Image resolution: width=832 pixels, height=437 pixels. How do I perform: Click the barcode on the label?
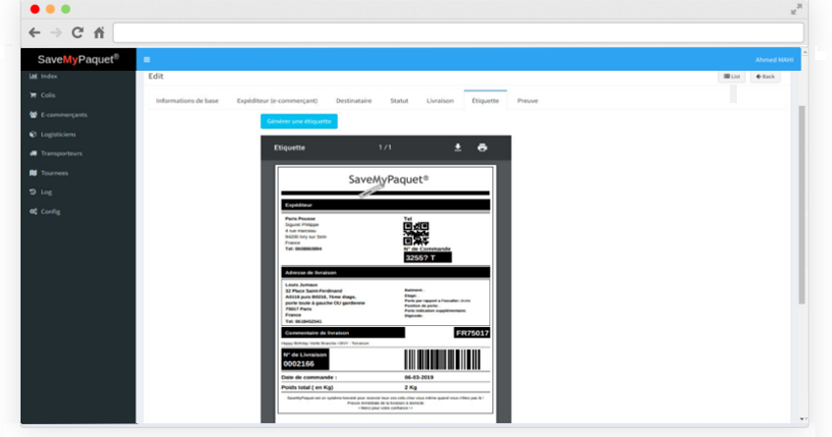pyautogui.click(x=443, y=359)
